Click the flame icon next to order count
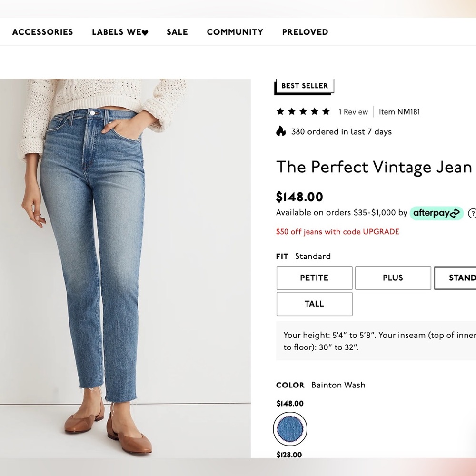Screen dimensions: 476x476 tap(281, 131)
